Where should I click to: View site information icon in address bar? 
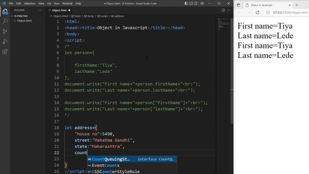click(268, 13)
